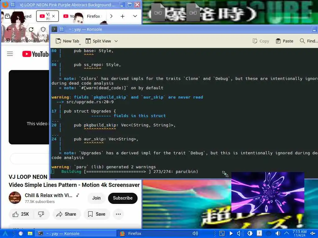Open YouTube hamburger guide menu
Viewport: 318px width, 238px height.
(x=10, y=54)
